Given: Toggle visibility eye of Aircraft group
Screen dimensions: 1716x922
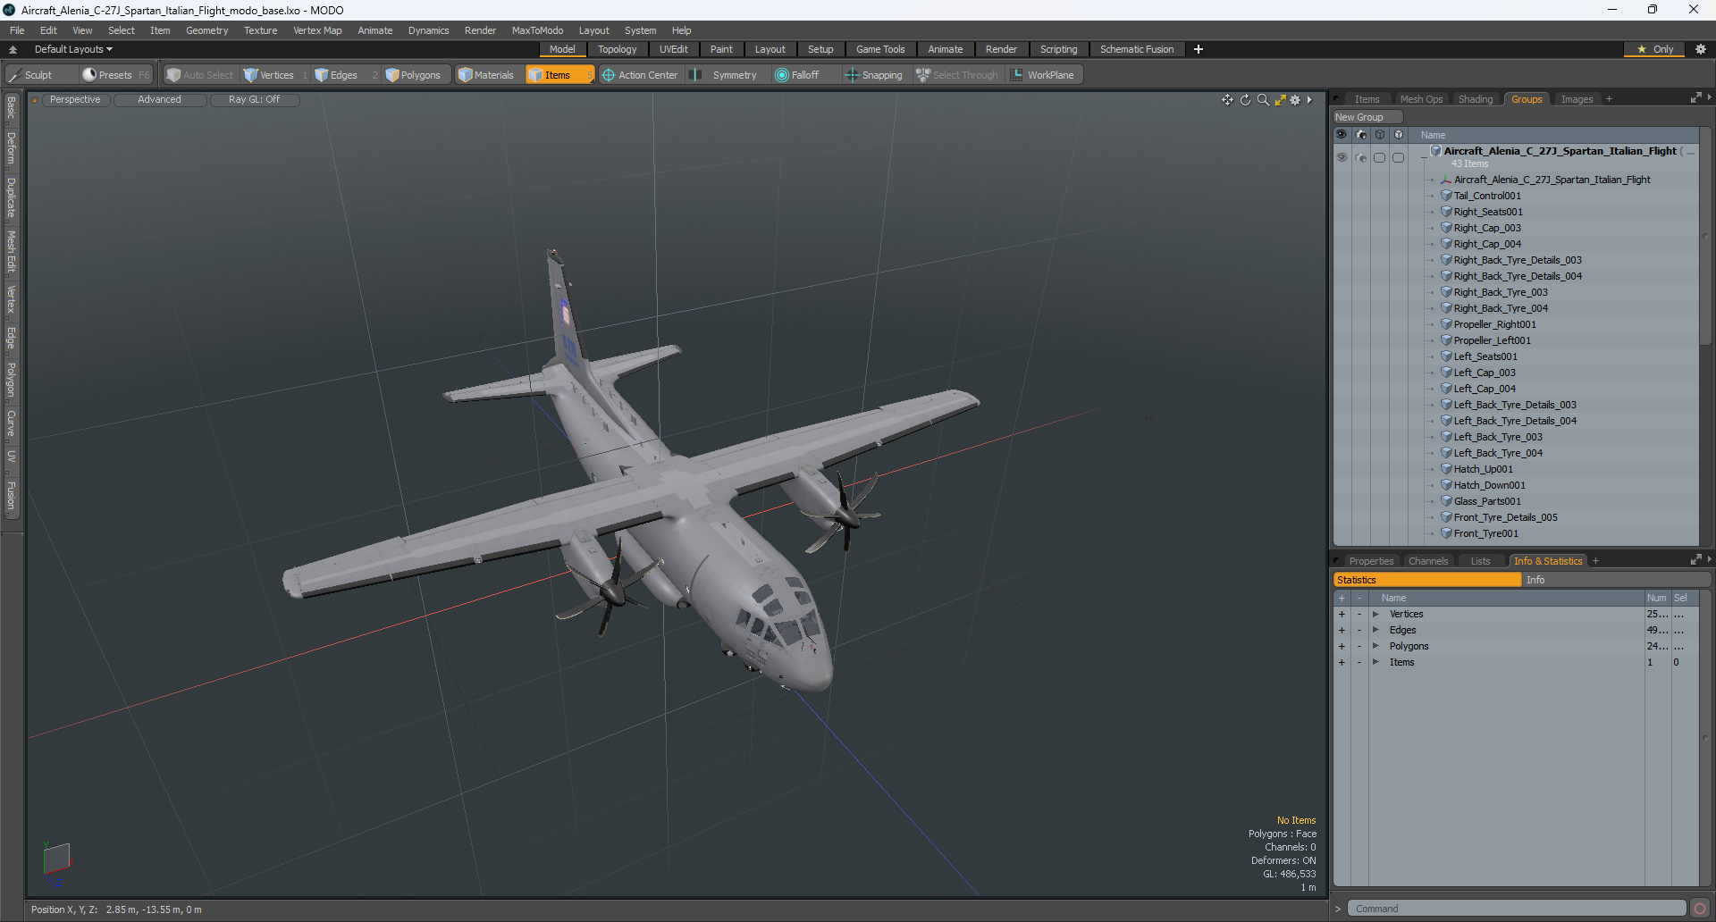Looking at the screenshot, I should click(1342, 157).
